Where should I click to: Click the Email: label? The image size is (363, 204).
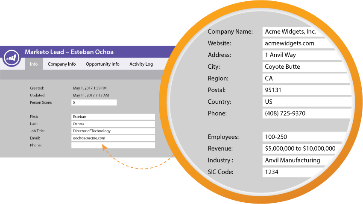pyautogui.click(x=35, y=138)
